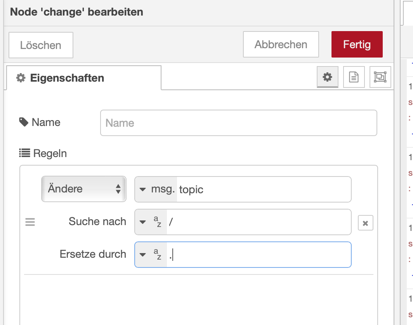Open the Ersetze durch type selector

coord(151,255)
